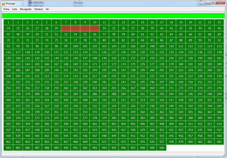
Task: Click cell labeled 245
Action: pyautogui.click(x=142, y=82)
